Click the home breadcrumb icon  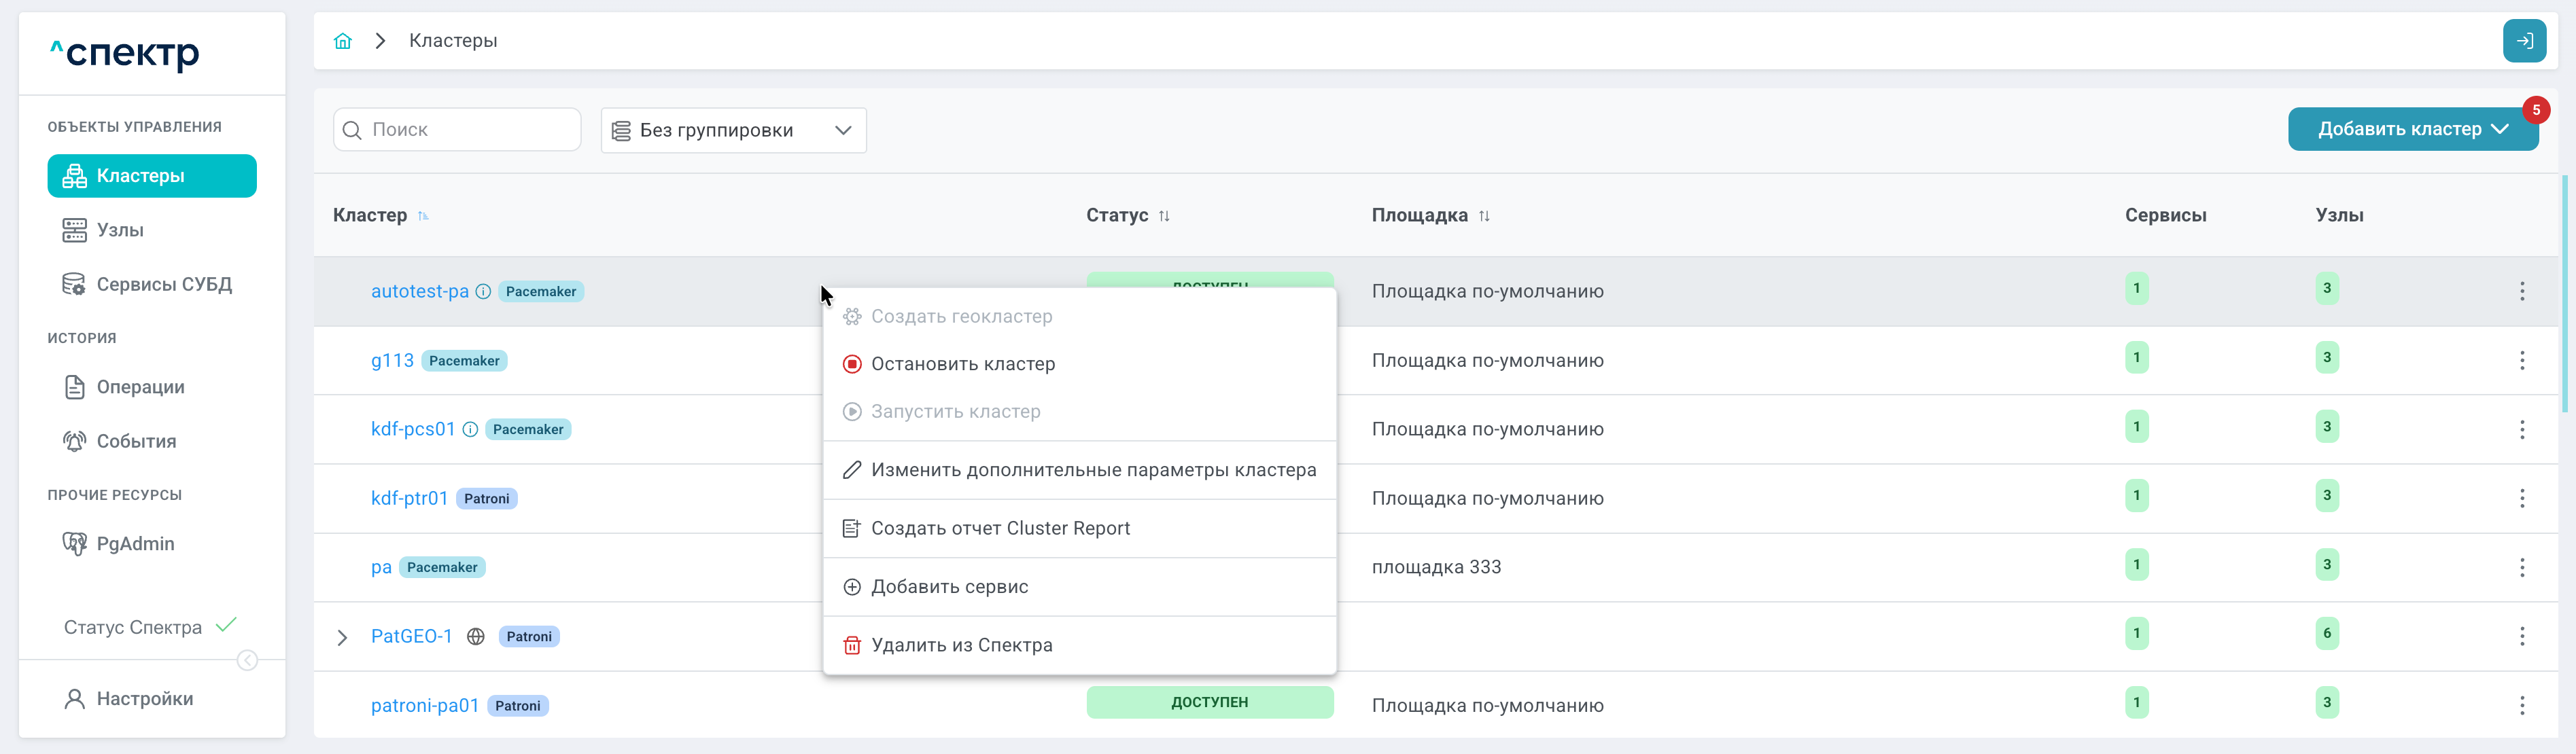coord(343,41)
